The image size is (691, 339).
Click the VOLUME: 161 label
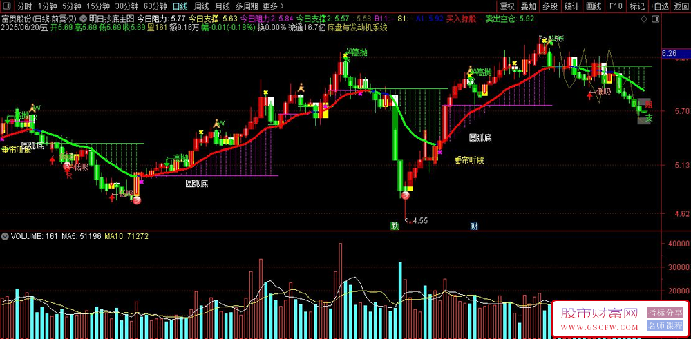pyautogui.click(x=35, y=236)
